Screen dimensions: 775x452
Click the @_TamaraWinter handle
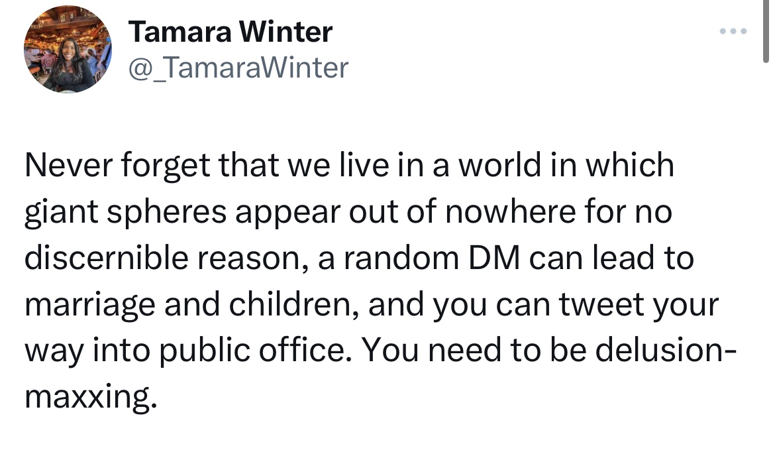click(237, 67)
